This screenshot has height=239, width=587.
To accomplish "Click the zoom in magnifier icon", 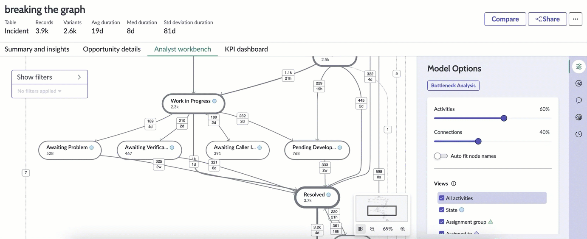I will 403,229.
